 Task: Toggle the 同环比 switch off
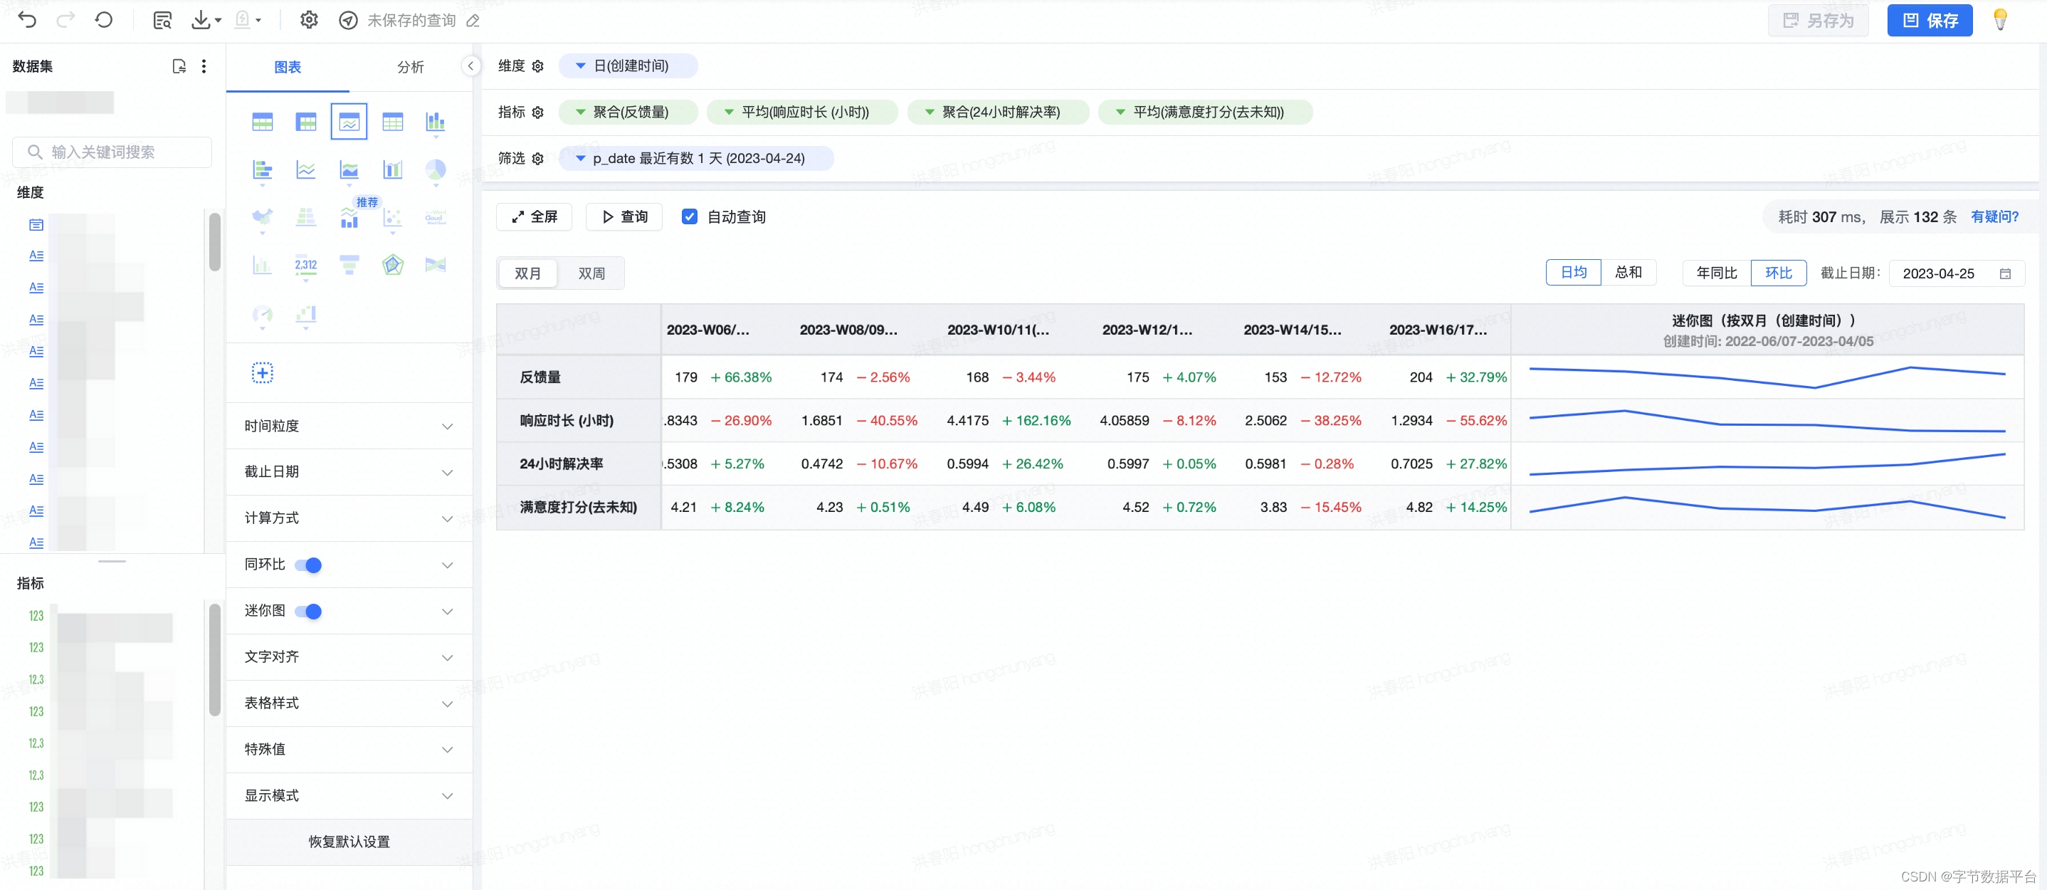[x=308, y=565]
